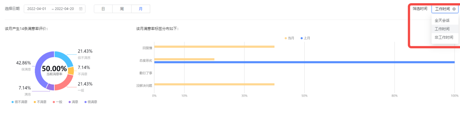This screenshot has height=129, width=460.
Task: Toggle the 不满意 legend marker
Action: point(35,102)
